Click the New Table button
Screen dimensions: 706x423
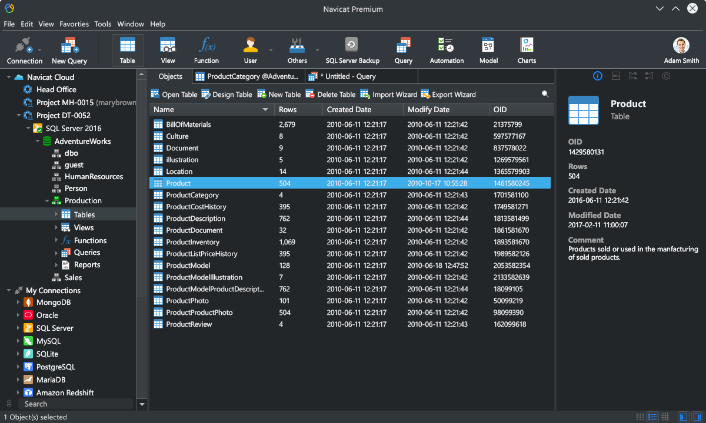(279, 94)
